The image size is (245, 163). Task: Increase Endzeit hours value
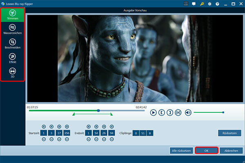(x=89, y=127)
